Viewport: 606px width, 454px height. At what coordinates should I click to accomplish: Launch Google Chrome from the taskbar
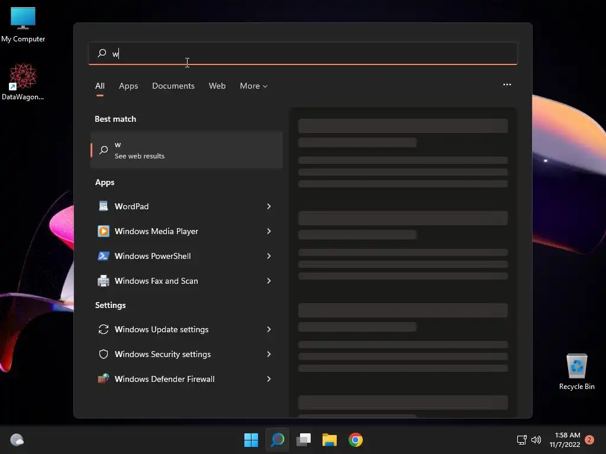[x=356, y=440]
